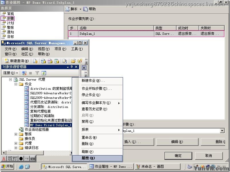Select the 复制代理检查 job
The width and height of the screenshot is (230, 172).
pos(40,111)
